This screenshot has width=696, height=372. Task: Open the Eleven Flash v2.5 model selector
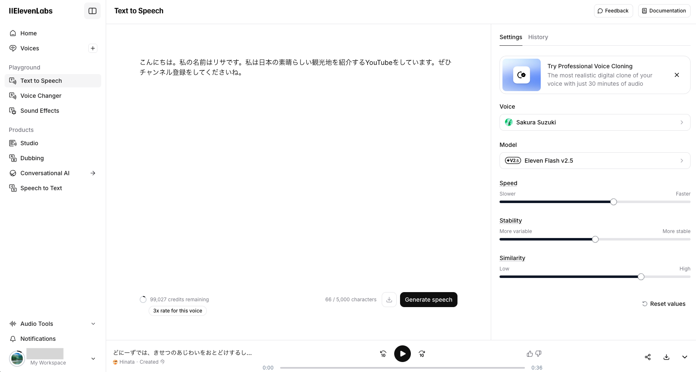pos(595,161)
